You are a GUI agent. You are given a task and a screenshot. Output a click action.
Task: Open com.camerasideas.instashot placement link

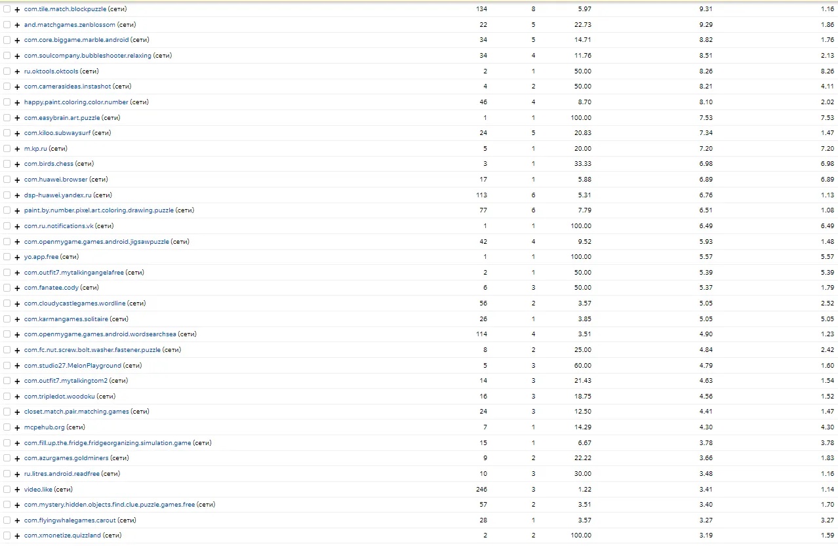coord(67,87)
